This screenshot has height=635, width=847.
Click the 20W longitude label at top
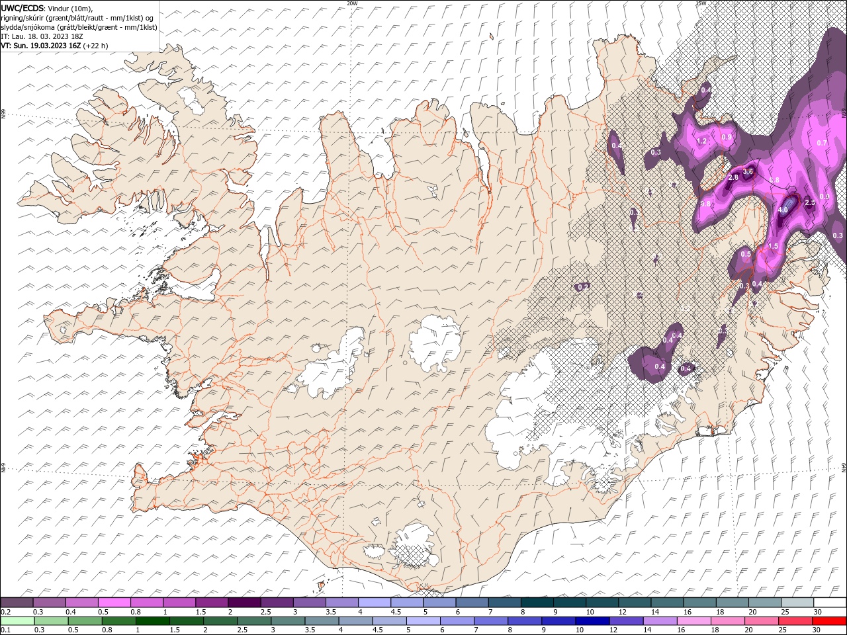click(352, 3)
